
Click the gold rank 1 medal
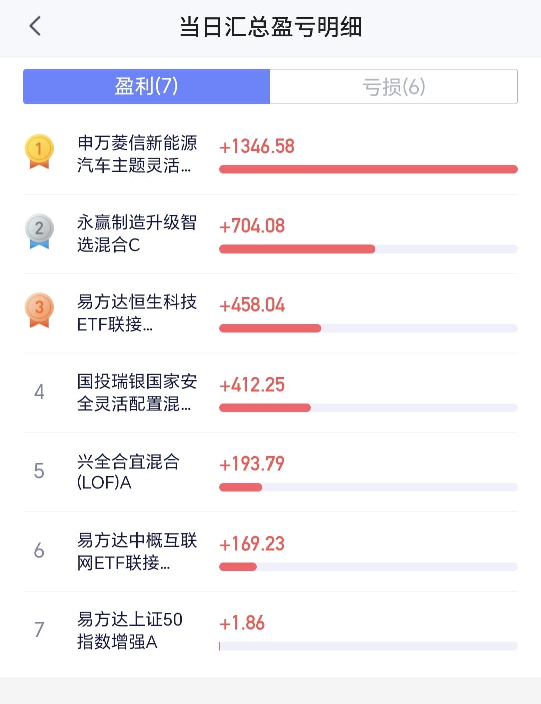[39, 152]
